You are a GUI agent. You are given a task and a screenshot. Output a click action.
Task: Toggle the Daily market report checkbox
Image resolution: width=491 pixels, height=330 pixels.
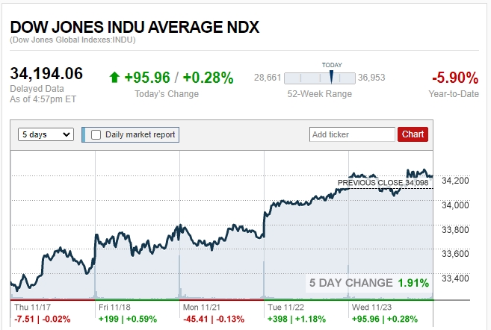coord(96,134)
